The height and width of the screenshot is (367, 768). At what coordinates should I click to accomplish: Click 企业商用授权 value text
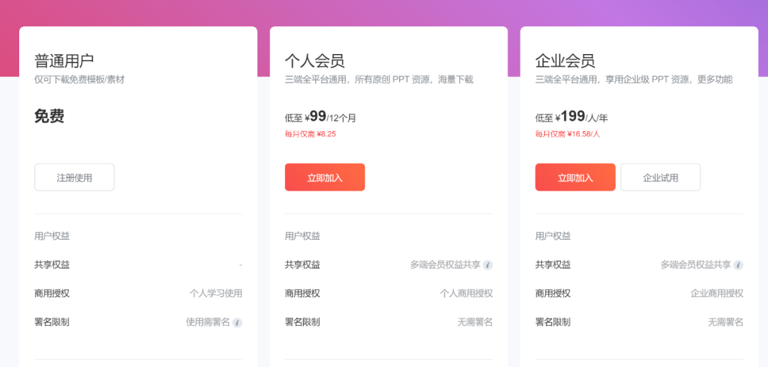coord(717,294)
